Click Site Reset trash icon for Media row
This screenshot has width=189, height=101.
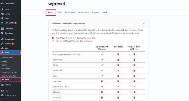click(x=118, y=65)
